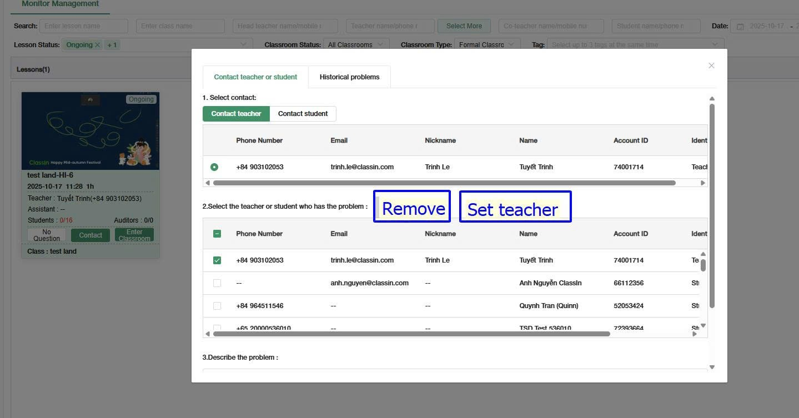Open the test land lesson thumbnail

point(91,131)
